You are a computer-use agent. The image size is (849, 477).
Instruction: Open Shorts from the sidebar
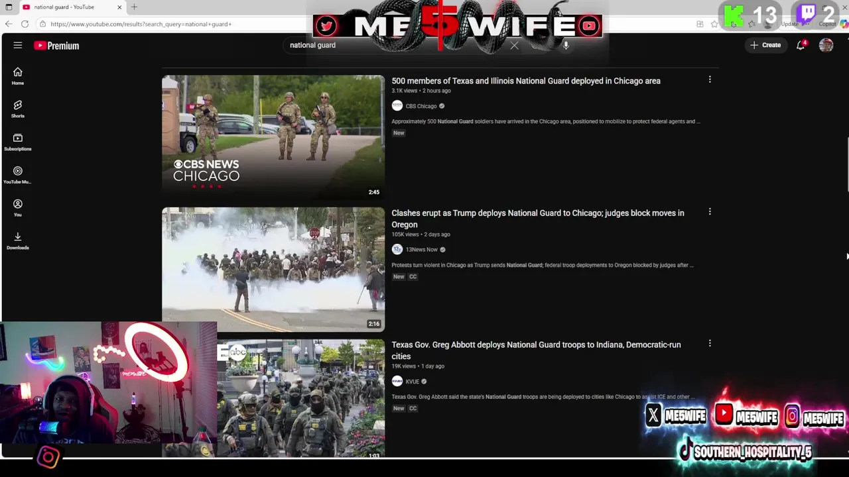pyautogui.click(x=18, y=109)
